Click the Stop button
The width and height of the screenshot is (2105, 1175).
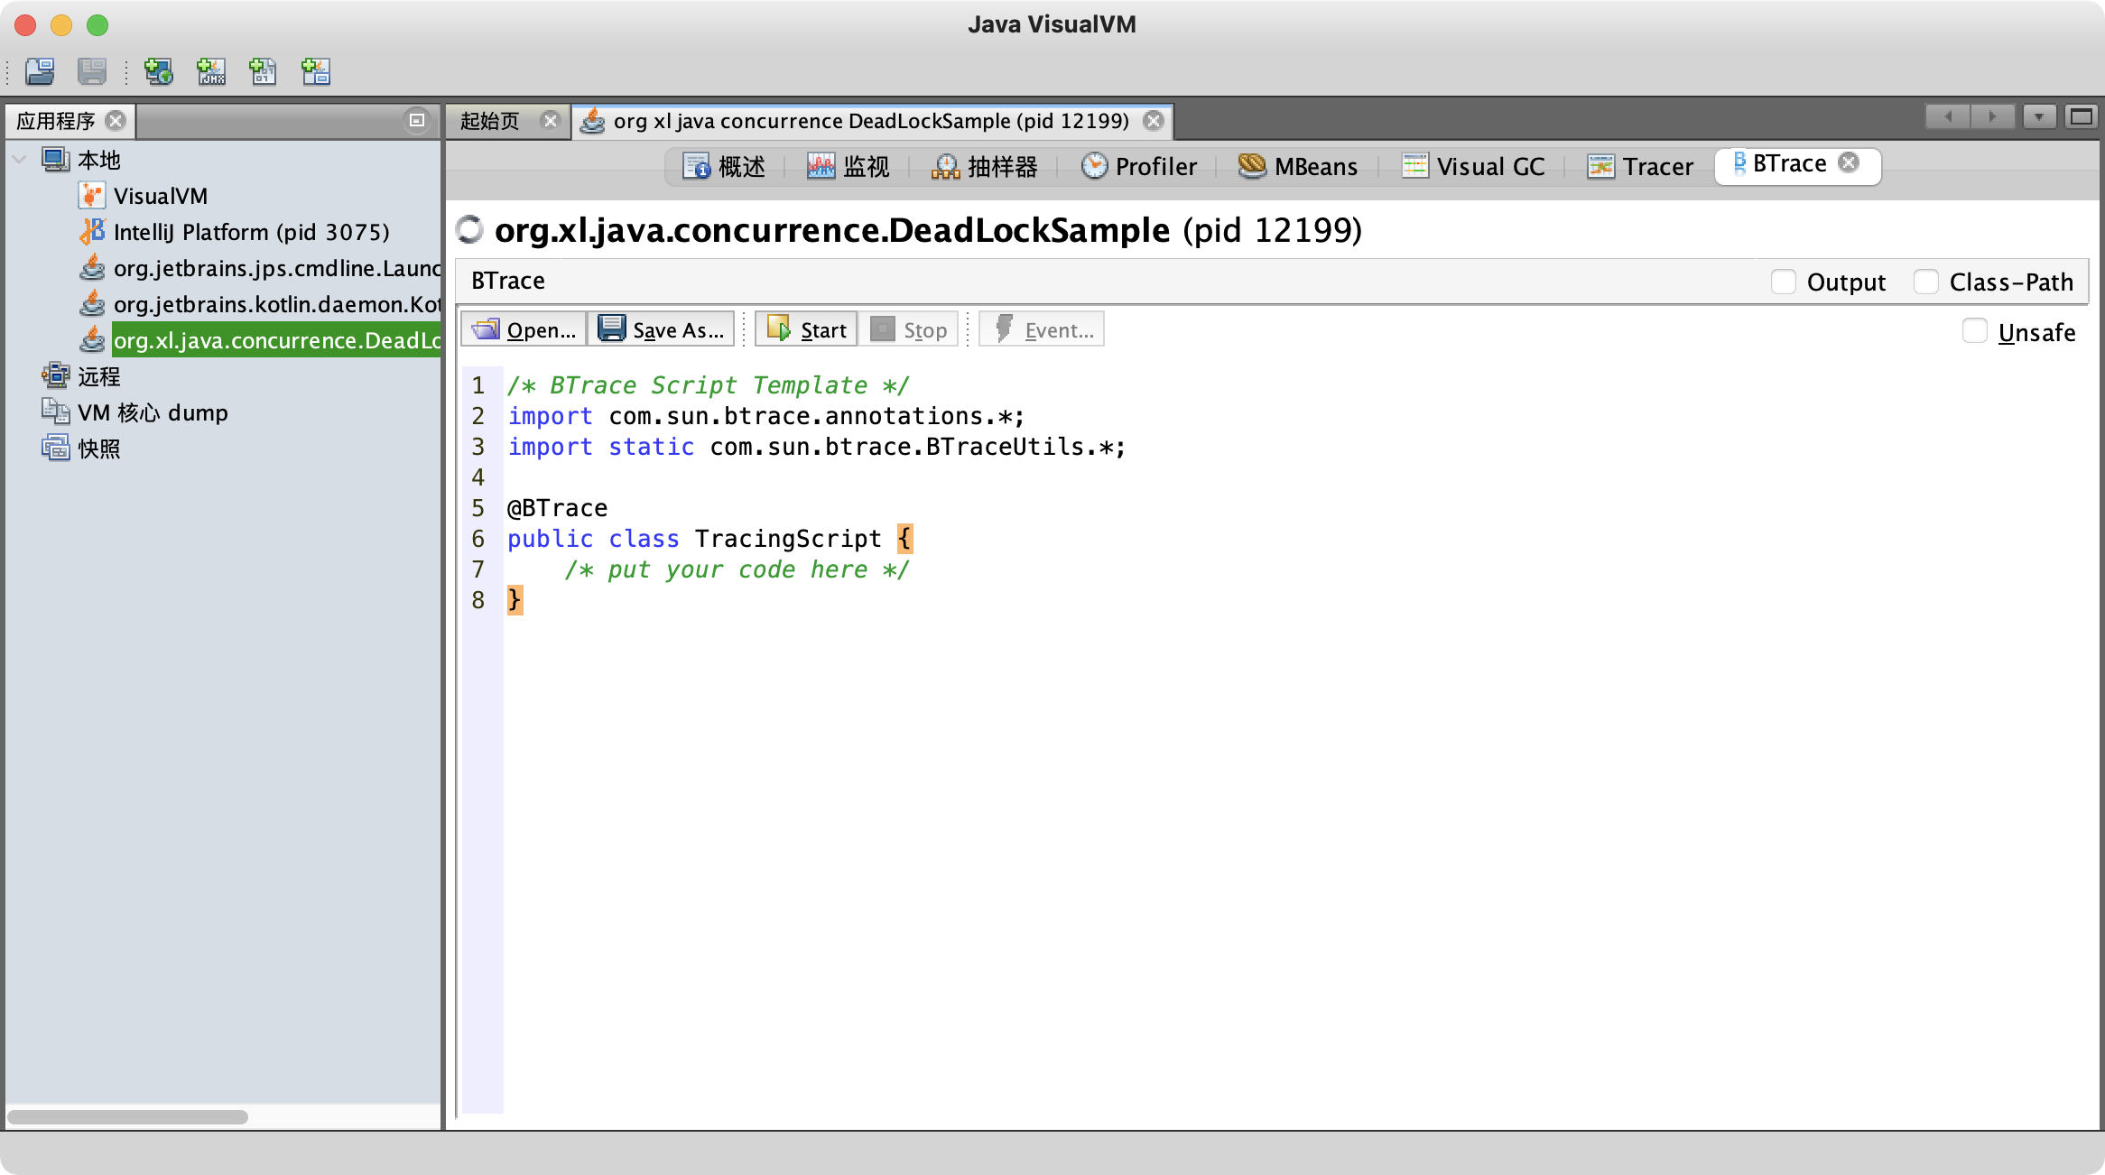tap(909, 329)
